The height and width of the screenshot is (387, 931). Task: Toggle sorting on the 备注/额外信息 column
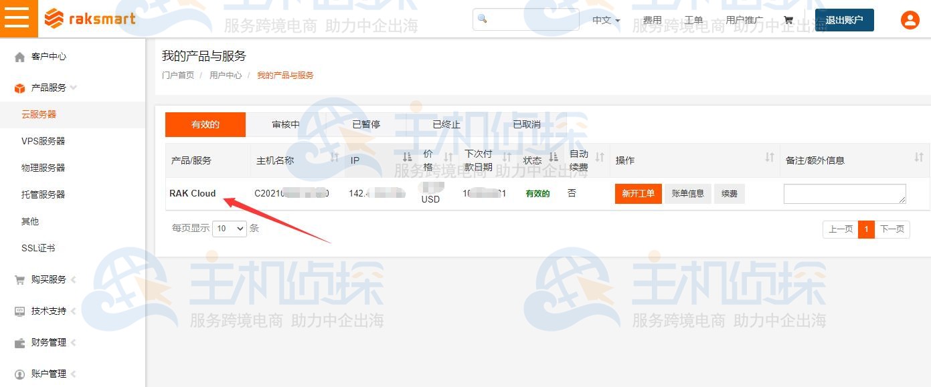coord(918,156)
